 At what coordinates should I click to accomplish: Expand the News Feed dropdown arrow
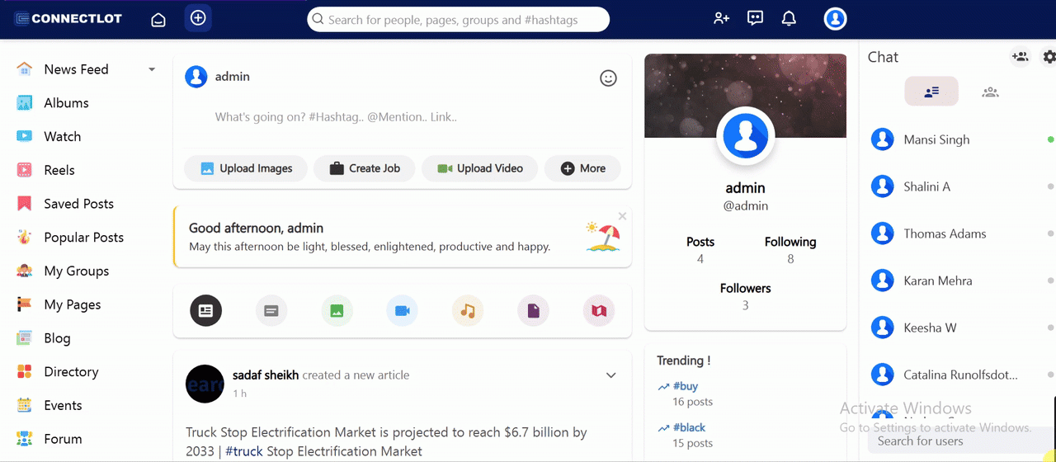pyautogui.click(x=152, y=69)
